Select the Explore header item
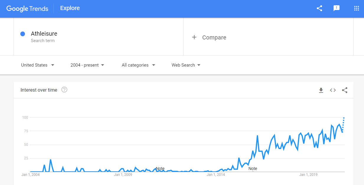 pos(70,8)
